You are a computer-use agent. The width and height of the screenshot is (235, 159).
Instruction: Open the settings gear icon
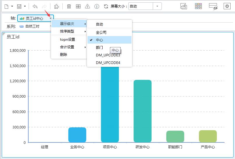point(227,6)
